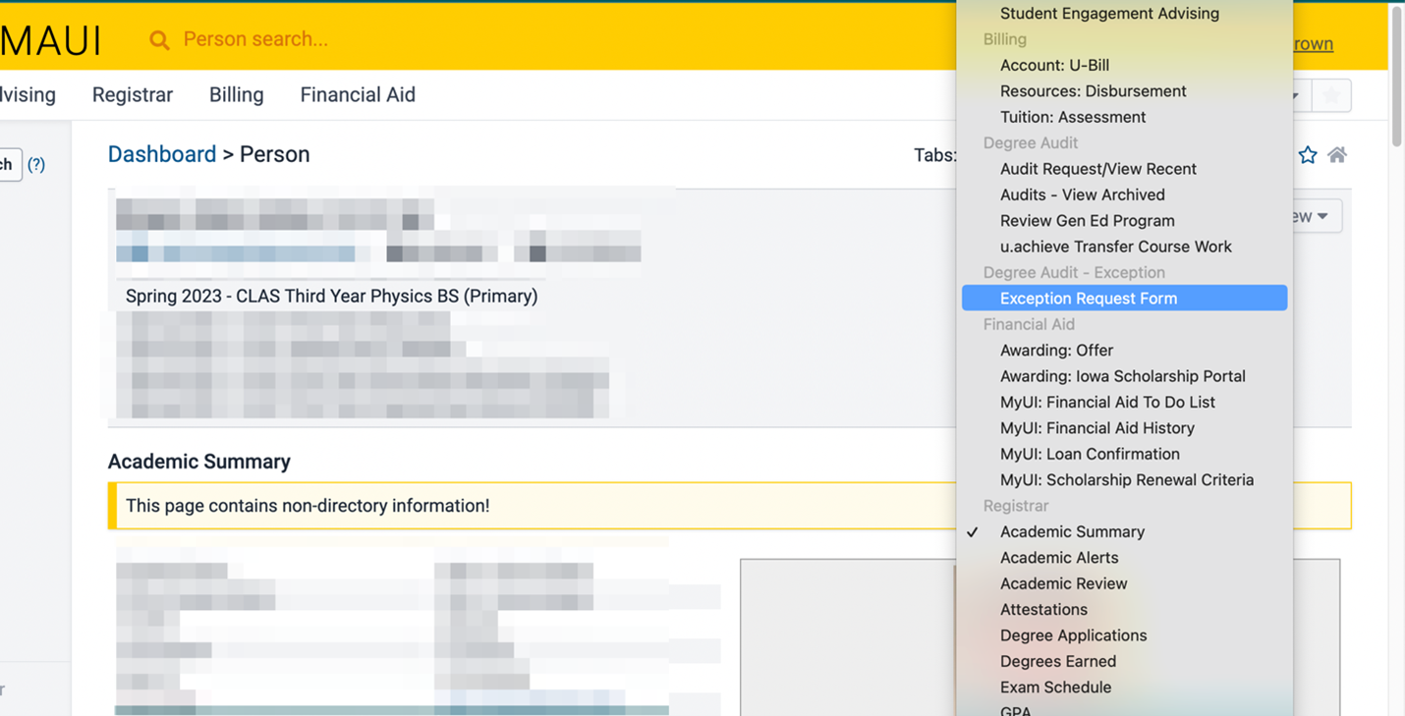The width and height of the screenshot is (1405, 716).
Task: Select Audit Request/View Recent option
Action: (x=1097, y=169)
